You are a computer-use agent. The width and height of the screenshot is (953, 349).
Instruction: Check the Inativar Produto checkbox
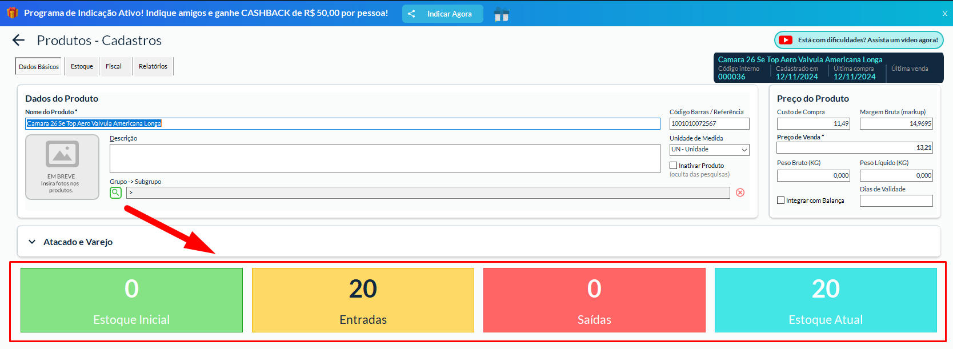tap(674, 166)
